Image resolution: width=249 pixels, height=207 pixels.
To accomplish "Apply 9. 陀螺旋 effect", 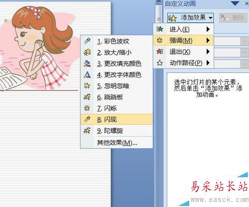I will coord(117,131).
